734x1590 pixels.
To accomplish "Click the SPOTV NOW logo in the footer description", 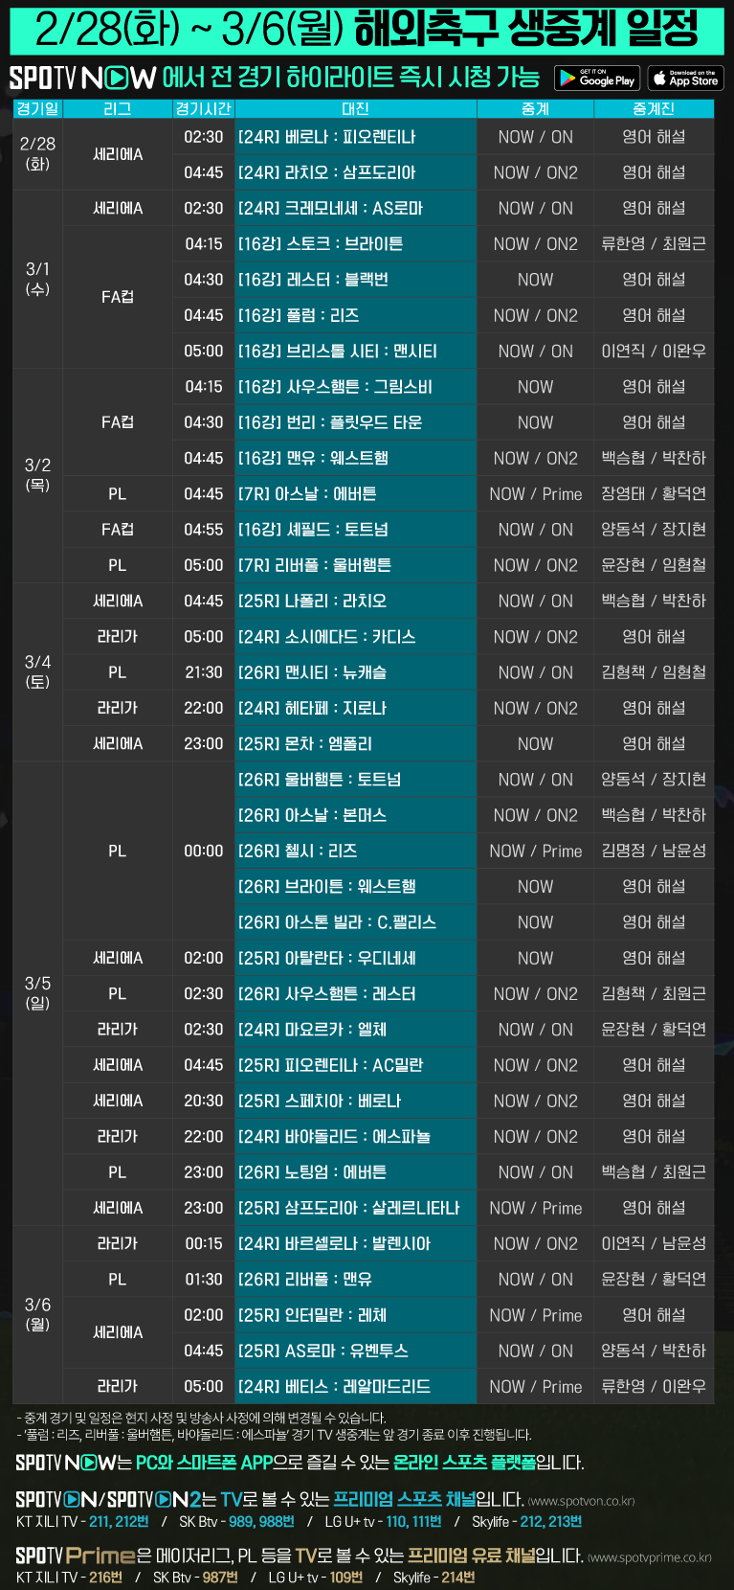I will [x=66, y=1463].
